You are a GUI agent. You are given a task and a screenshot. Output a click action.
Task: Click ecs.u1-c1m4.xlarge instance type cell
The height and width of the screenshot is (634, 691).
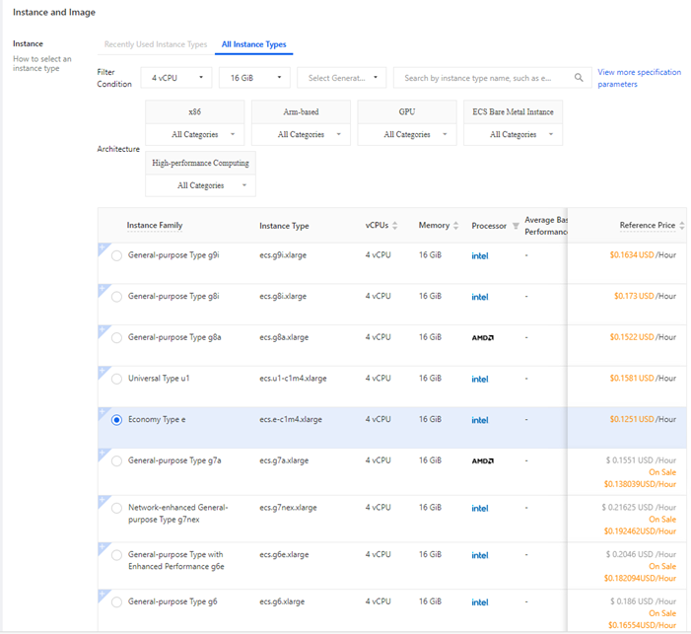(x=293, y=379)
